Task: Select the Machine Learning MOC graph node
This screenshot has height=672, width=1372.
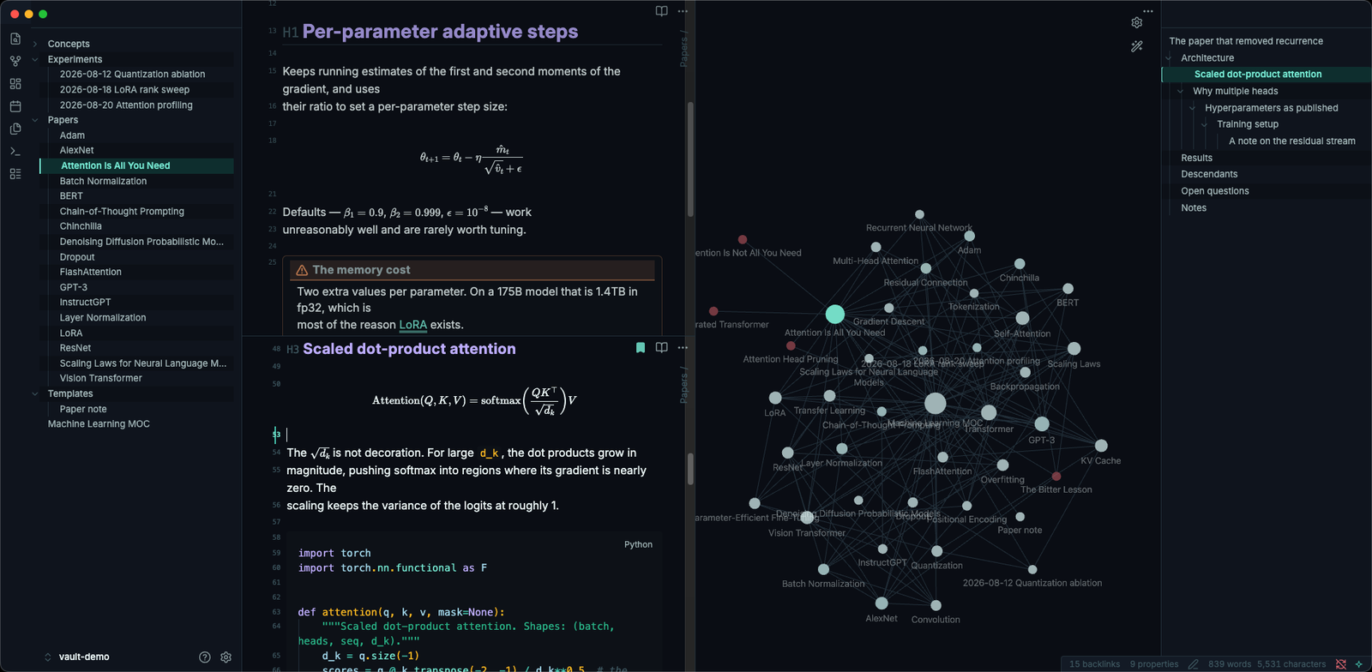Action: tap(936, 403)
